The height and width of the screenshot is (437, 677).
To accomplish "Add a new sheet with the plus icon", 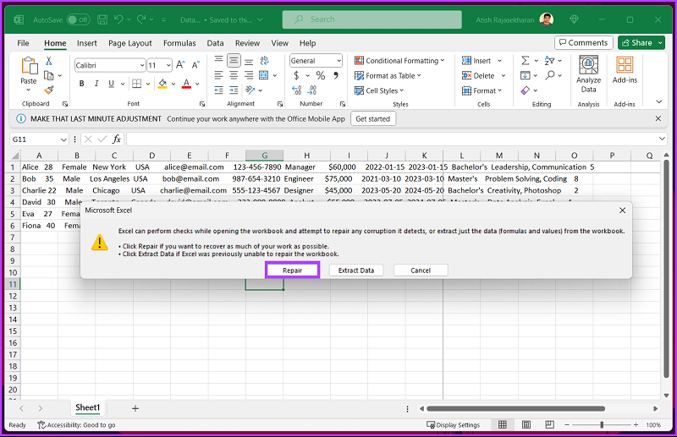I will click(x=135, y=408).
